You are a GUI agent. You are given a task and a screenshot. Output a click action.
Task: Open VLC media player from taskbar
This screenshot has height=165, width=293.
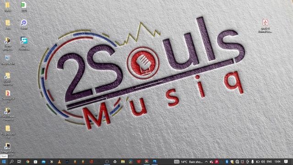(59, 162)
